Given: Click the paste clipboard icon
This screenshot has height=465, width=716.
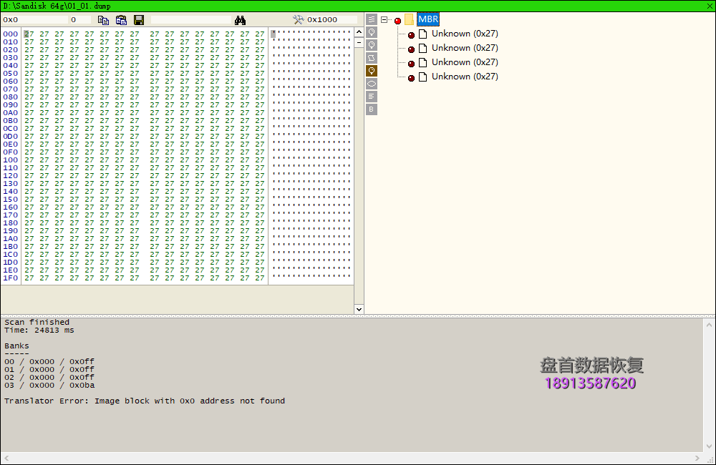Looking at the screenshot, I should 121,20.
